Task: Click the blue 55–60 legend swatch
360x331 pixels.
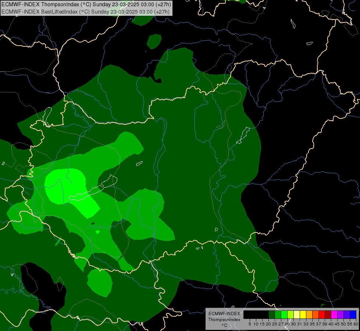Action: (x=353, y=314)
